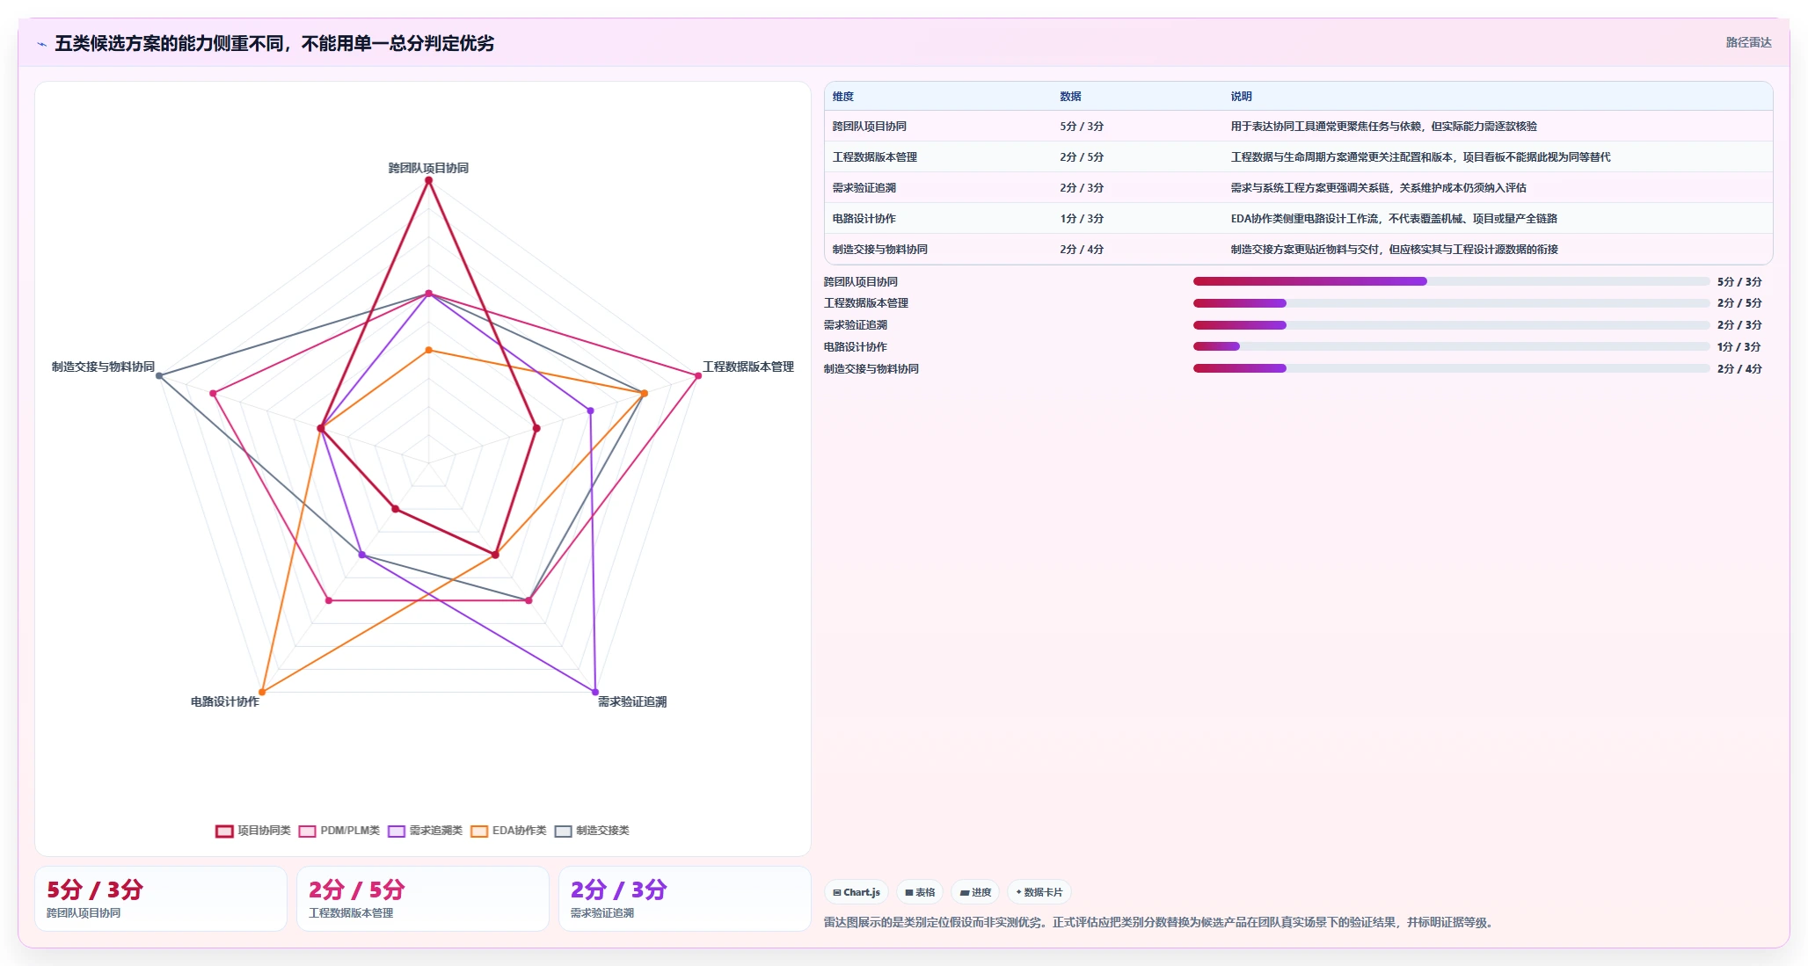1808x966 pixels.
Task: Open the 2分 / 5分 工程数据版本管理 stat card
Action: (423, 898)
